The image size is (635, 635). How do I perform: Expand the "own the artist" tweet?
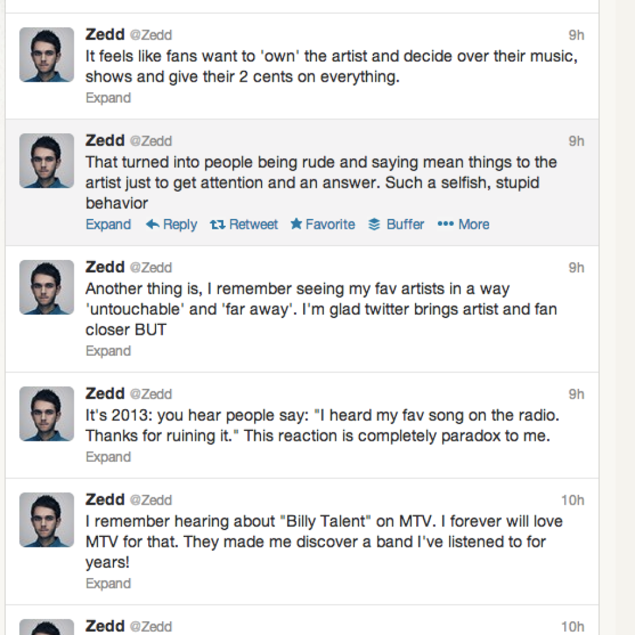(108, 98)
